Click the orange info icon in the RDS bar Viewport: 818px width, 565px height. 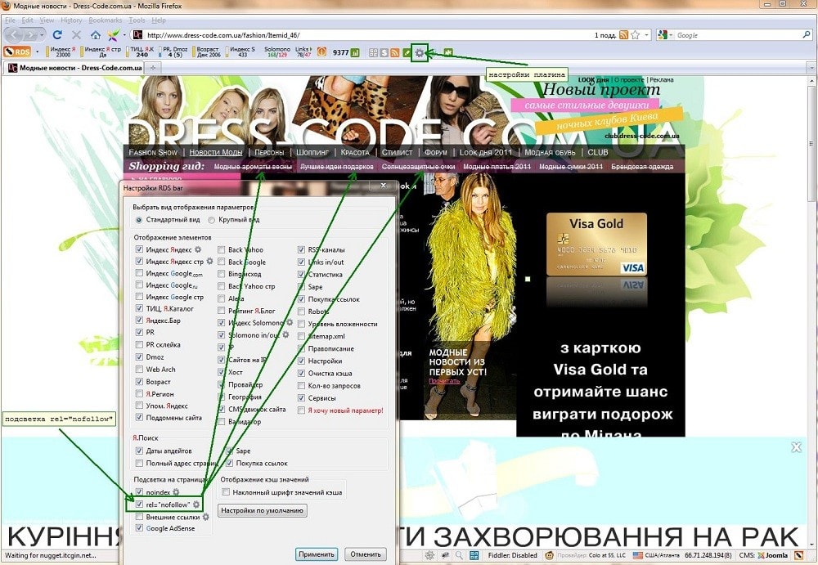pyautogui.click(x=321, y=52)
